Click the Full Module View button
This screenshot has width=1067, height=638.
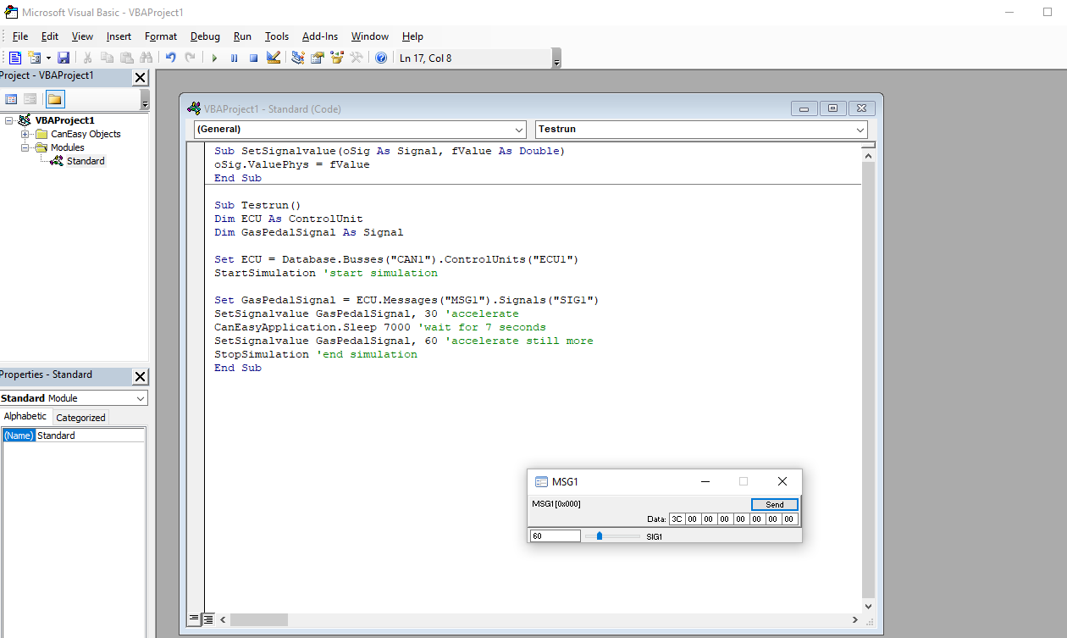click(208, 619)
